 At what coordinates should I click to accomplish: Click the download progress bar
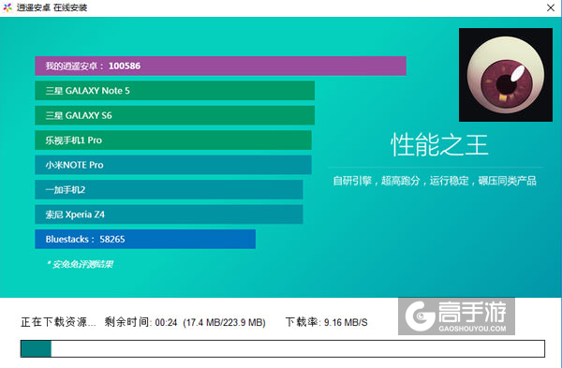[x=283, y=348]
